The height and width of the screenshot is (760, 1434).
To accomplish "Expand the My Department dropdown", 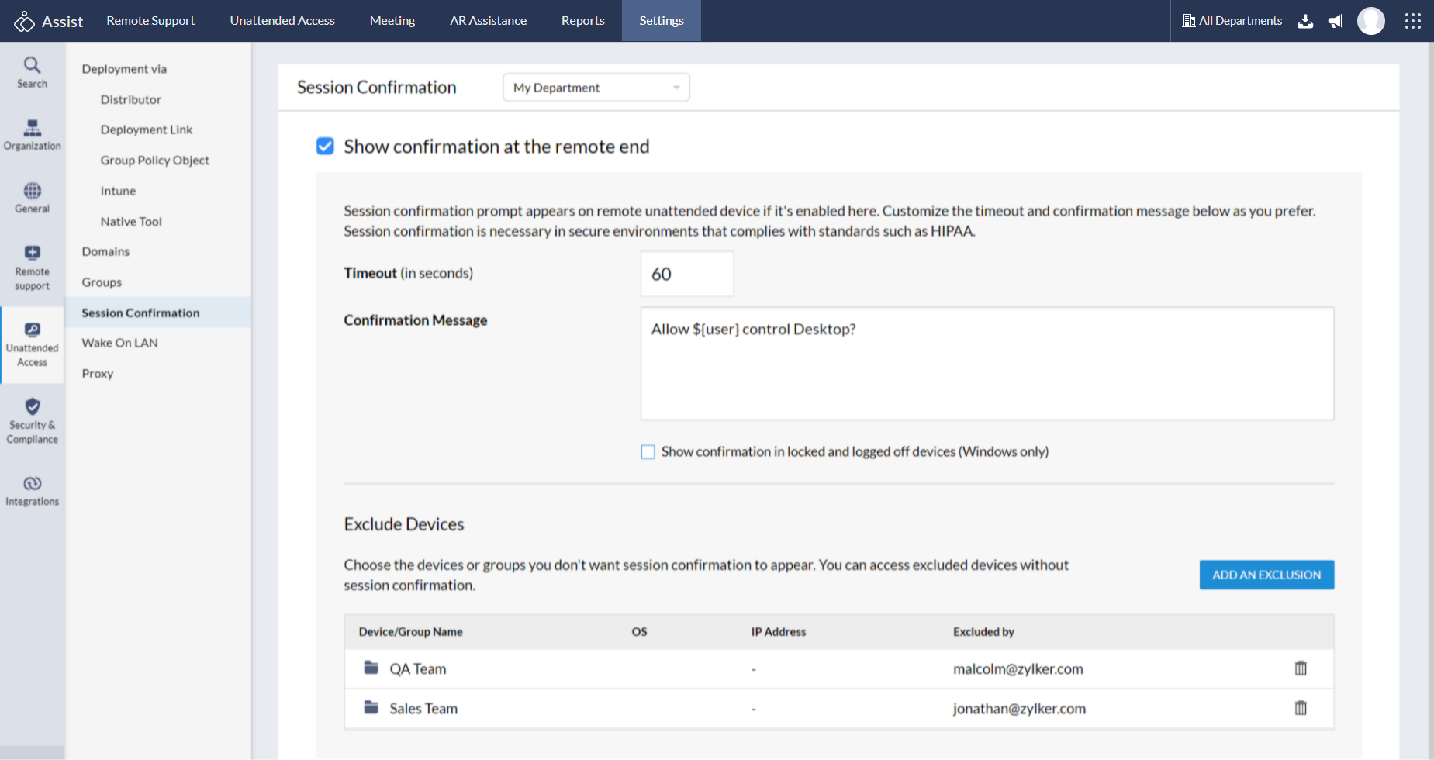I will (596, 88).
